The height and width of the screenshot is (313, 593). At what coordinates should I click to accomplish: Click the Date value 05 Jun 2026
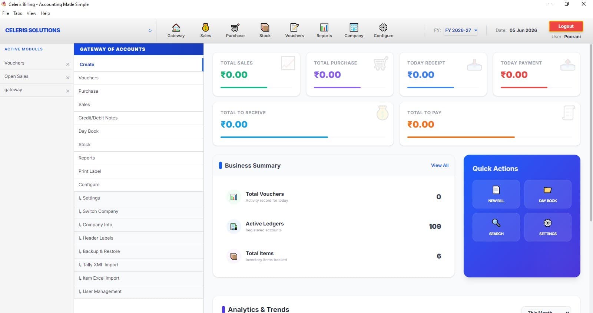click(x=523, y=30)
